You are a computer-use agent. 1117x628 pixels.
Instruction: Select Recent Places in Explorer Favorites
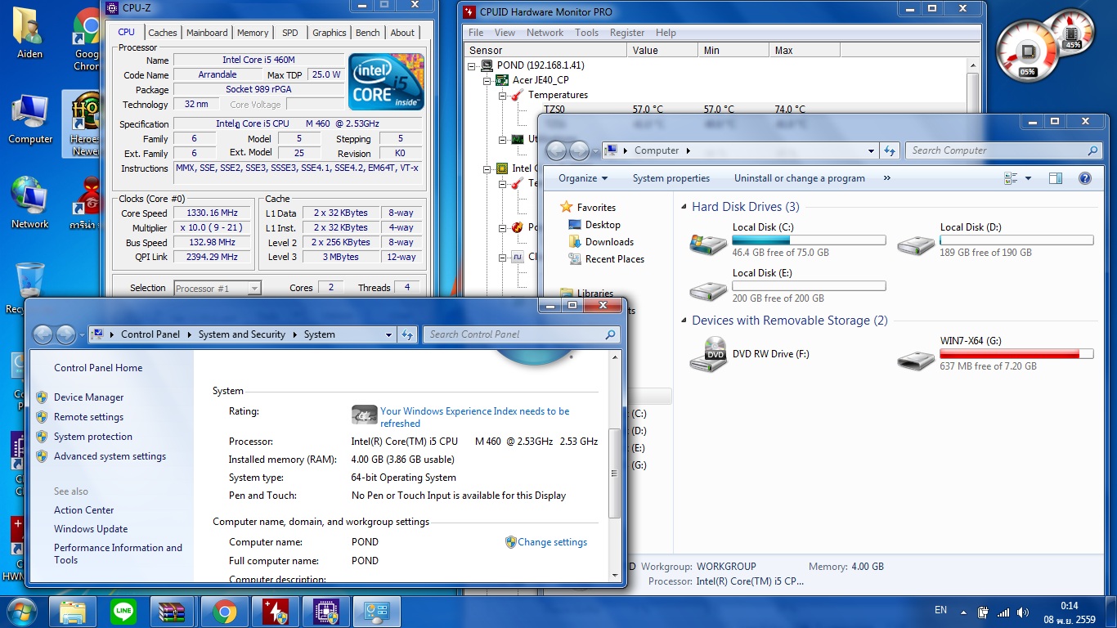pyautogui.click(x=614, y=259)
